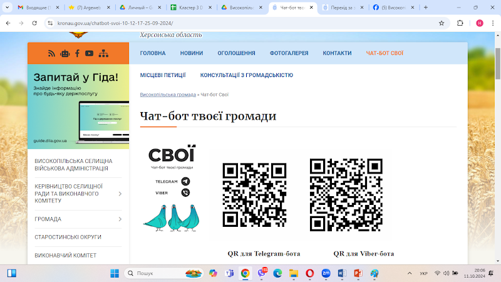Click the page vertical scrollbar thumb
This screenshot has height=282, width=501.
[x=498, y=64]
